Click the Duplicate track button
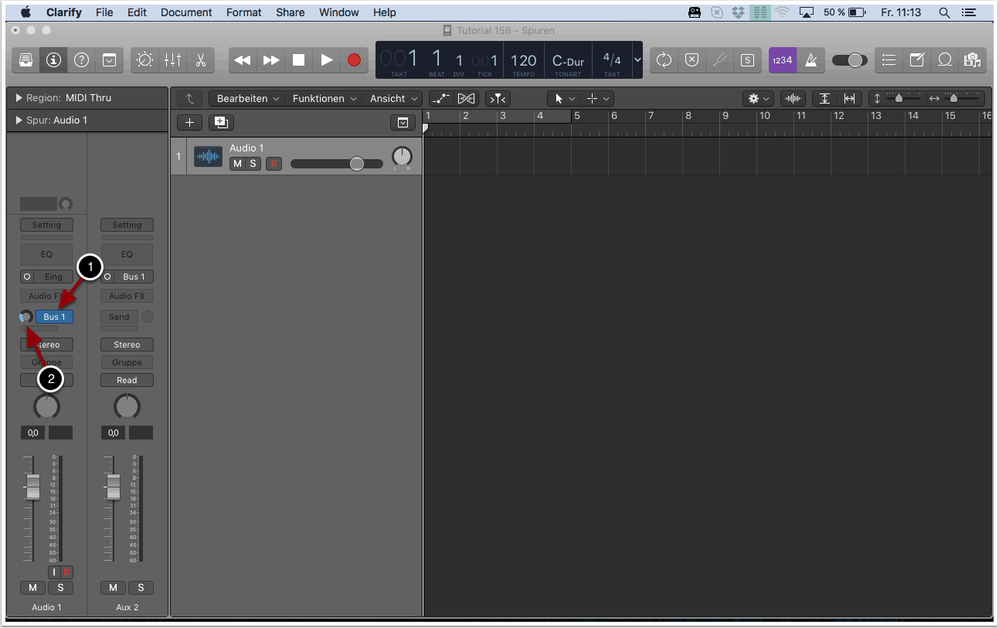The height and width of the screenshot is (628, 999). point(221,122)
